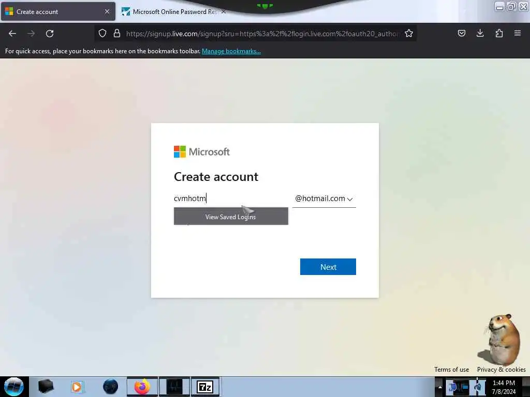530x397 pixels.
Task: Open the Pocket save icon
Action: 461,33
